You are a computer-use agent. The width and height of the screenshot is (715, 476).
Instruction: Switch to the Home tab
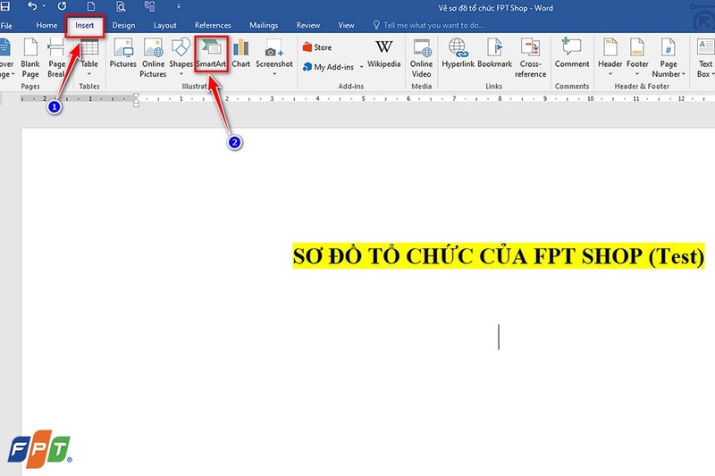click(46, 26)
